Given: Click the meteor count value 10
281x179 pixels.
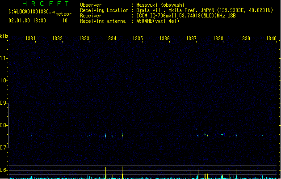Looking at the screenshot, I should tap(65, 21).
